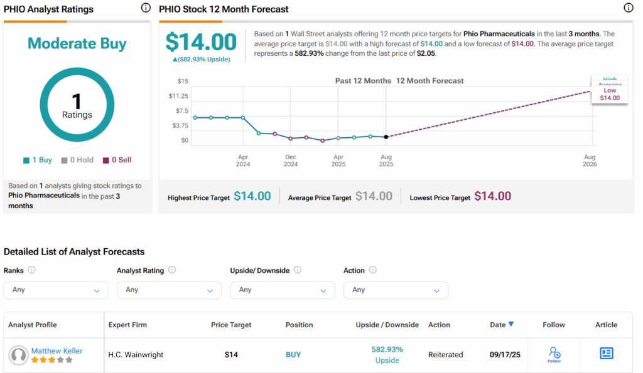Click info icon beside PHIO Analyst Ratings
Viewport: 643px width, 373px height.
146,8
